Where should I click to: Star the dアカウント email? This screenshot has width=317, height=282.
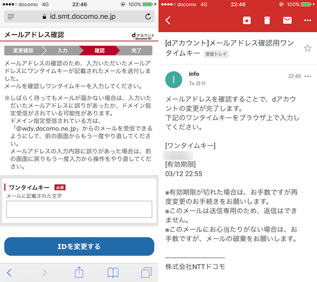[x=307, y=48]
